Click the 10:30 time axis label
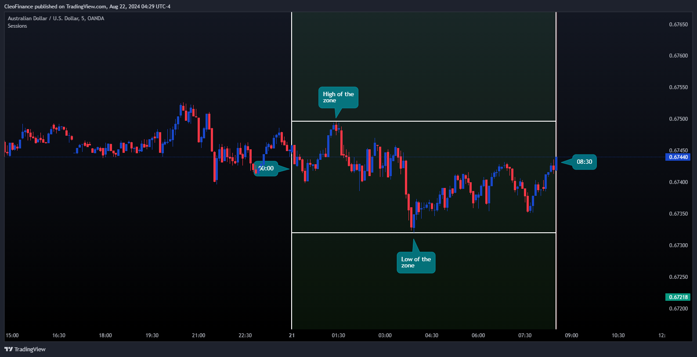This screenshot has width=697, height=357. (618, 335)
